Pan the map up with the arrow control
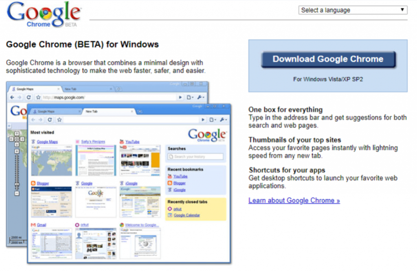Image resolution: width=417 pixels, height=271 pixels. point(17,133)
